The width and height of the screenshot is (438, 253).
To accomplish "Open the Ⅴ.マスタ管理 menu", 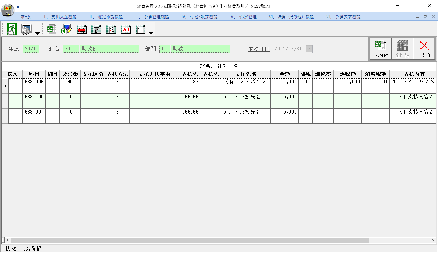I will click(244, 17).
